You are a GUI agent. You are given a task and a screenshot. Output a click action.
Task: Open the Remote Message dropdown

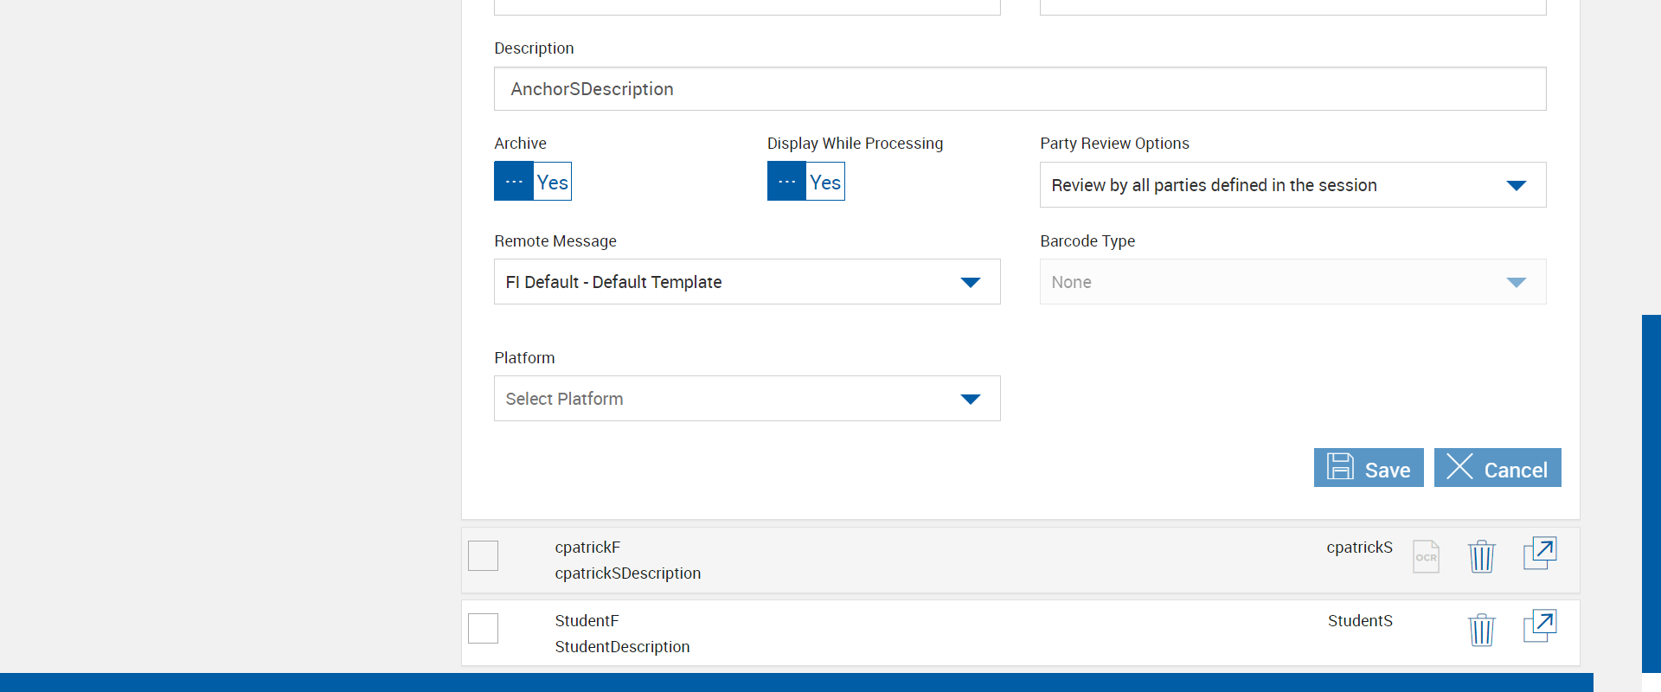coord(747,282)
